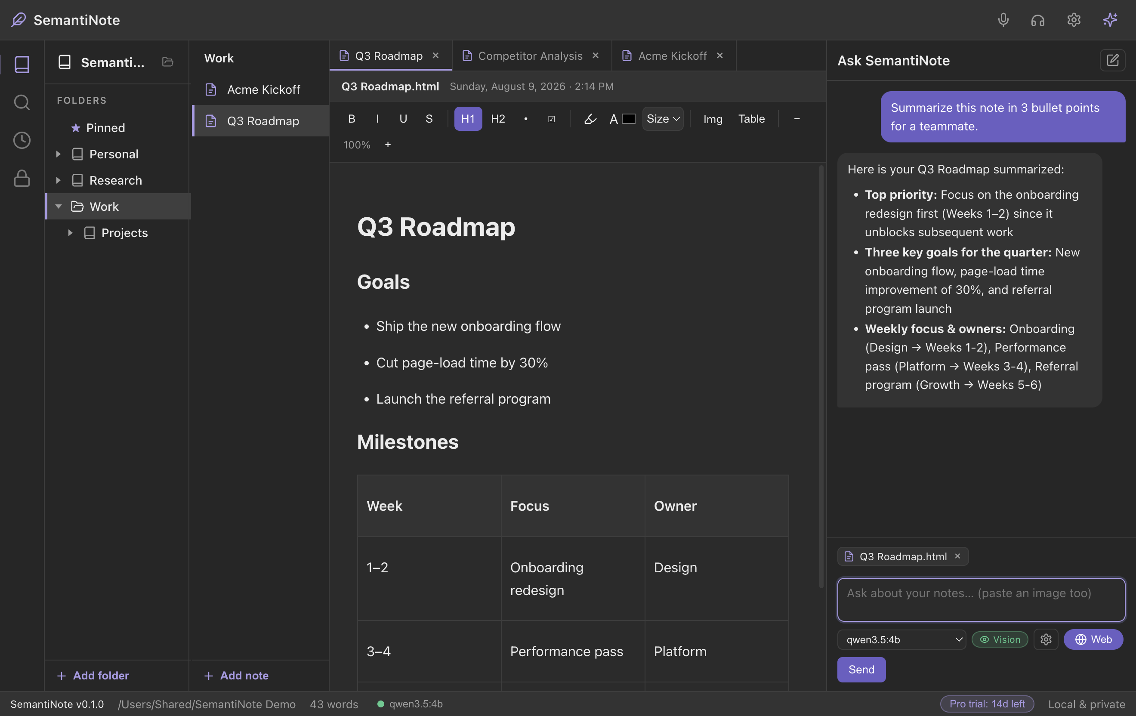
Task: Click the microphone icon in the header
Action: point(1003,20)
